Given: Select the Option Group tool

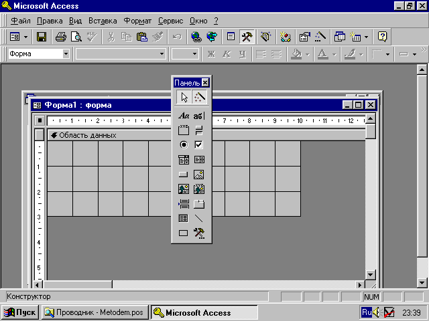Looking at the screenshot, I should [184, 130].
